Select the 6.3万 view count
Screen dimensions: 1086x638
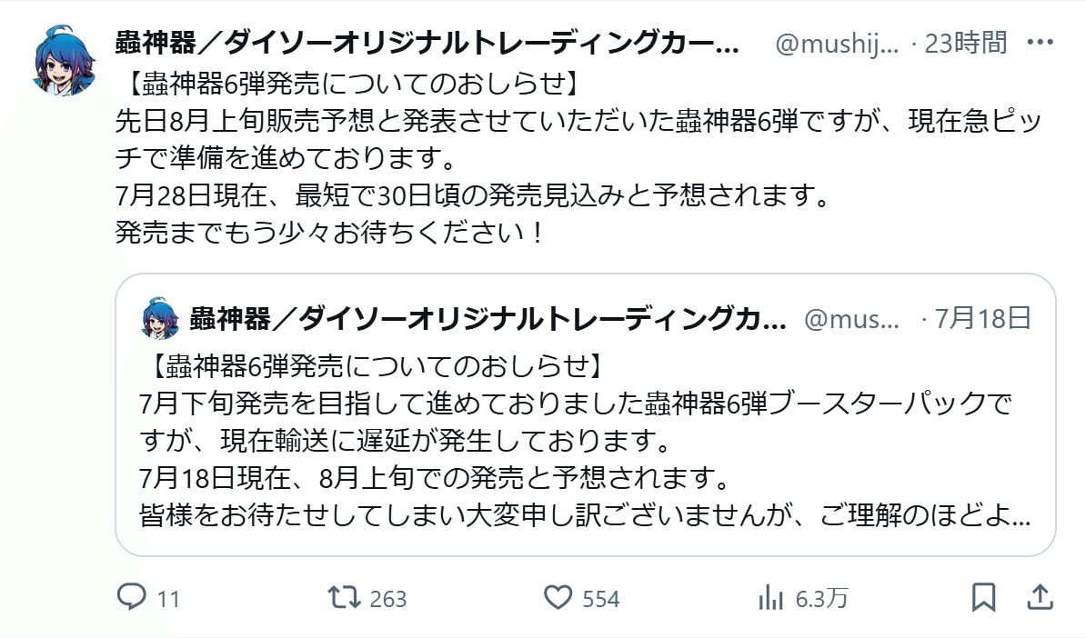click(821, 599)
